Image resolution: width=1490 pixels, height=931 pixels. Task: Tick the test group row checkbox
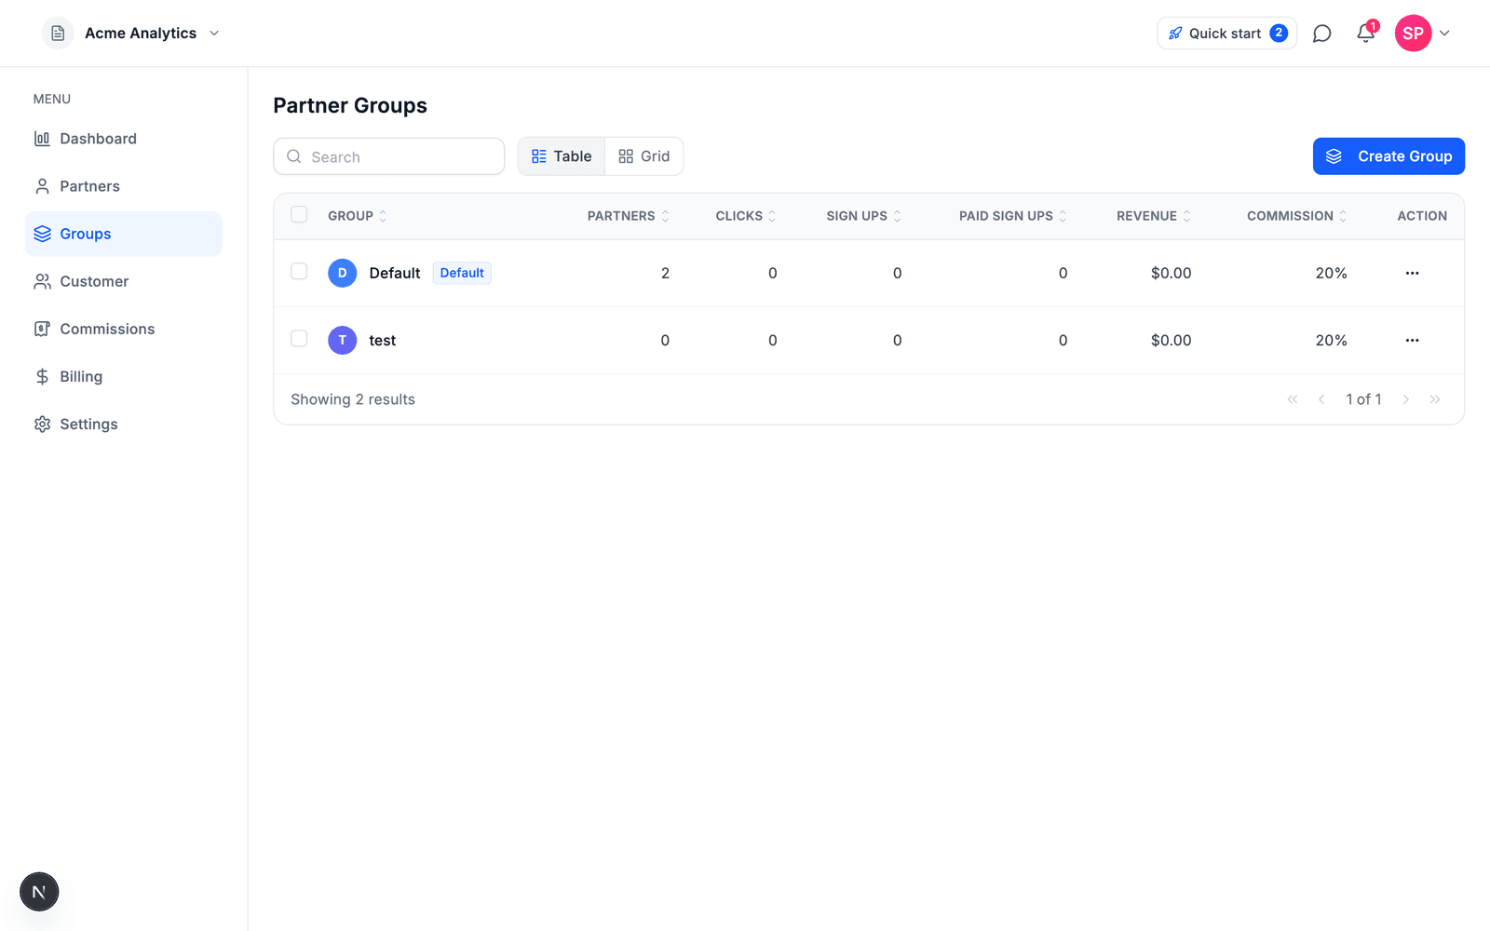(x=299, y=338)
